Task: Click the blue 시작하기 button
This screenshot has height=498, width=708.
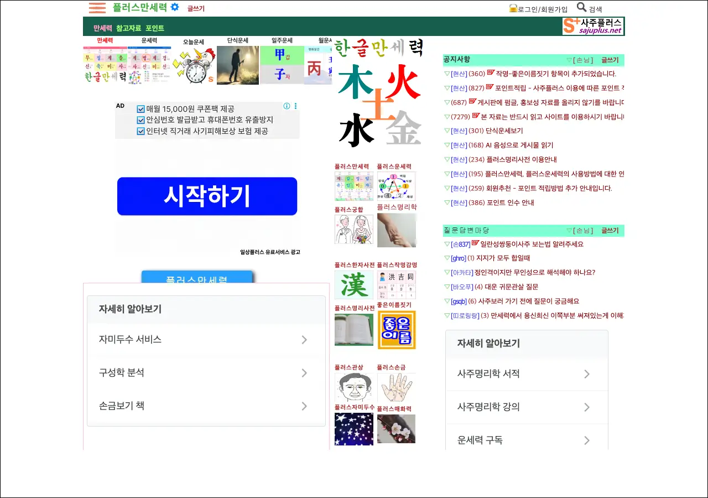Action: pos(207,196)
